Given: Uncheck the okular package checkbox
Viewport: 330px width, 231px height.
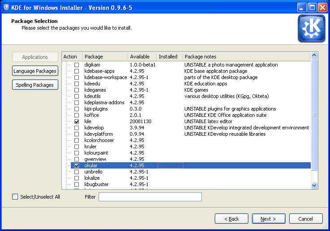Looking at the screenshot, I should coord(77,165).
